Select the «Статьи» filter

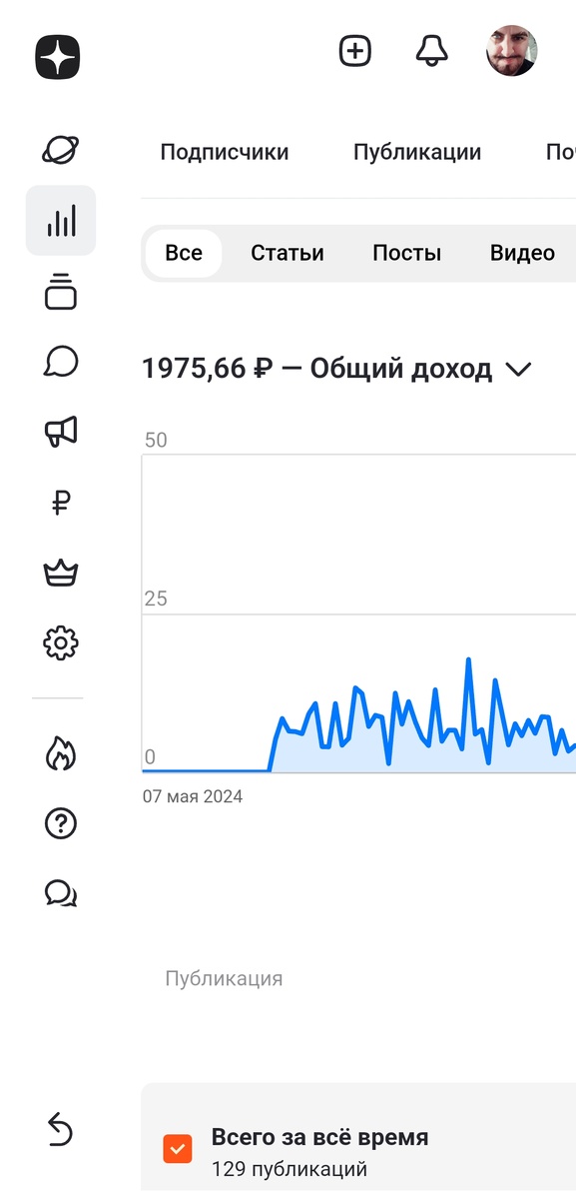click(287, 253)
